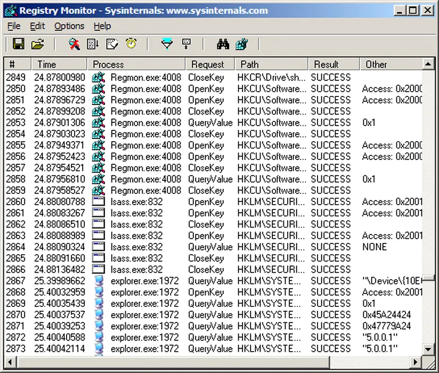This screenshot has width=439, height=373.
Task: Open the Help menu
Action: point(102,26)
